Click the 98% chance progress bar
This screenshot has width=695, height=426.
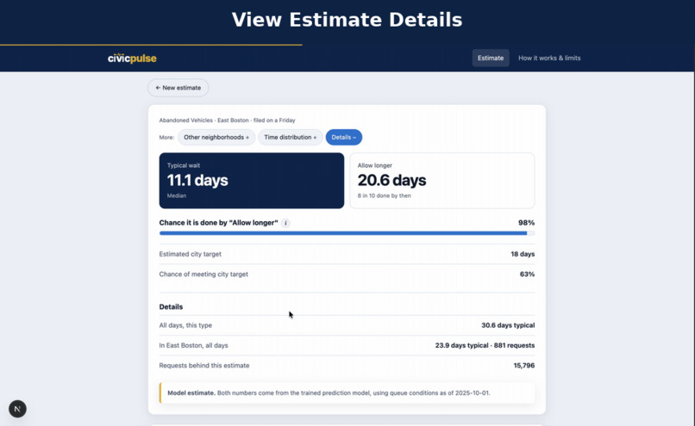(347, 233)
